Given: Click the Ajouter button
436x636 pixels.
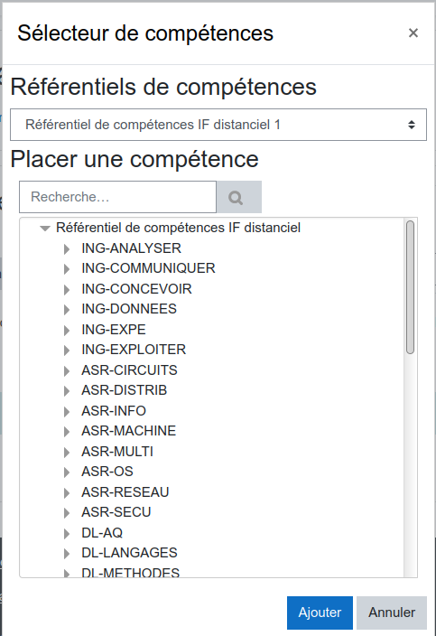Looking at the screenshot, I should (x=320, y=613).
